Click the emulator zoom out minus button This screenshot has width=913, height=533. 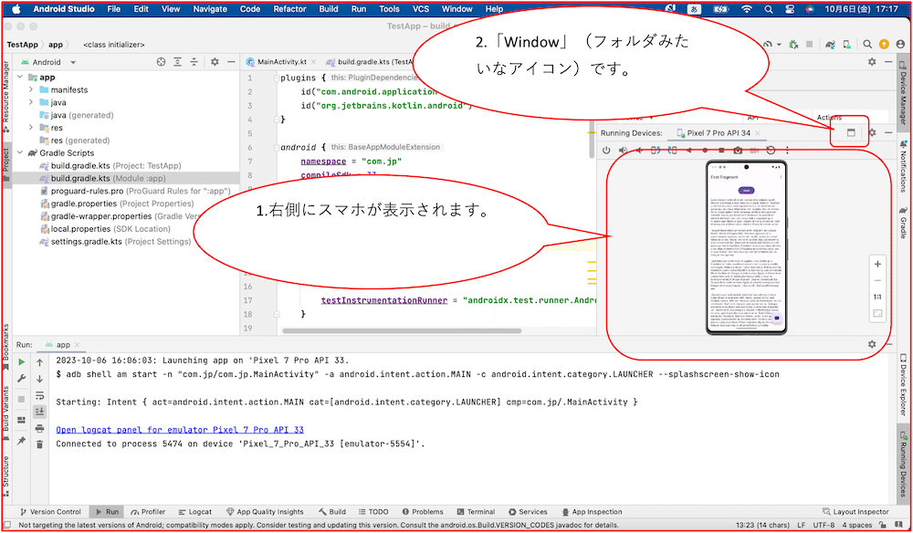tap(877, 280)
